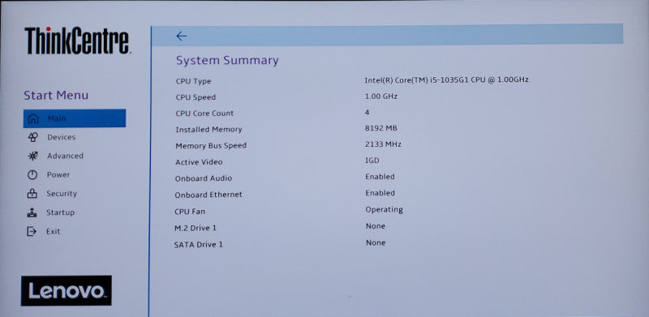The image size is (649, 317).
Task: Click the IGD value
Action: [x=372, y=161]
